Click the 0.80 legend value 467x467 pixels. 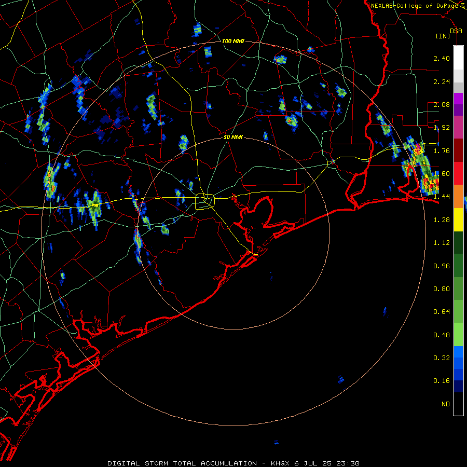pyautogui.click(x=442, y=289)
